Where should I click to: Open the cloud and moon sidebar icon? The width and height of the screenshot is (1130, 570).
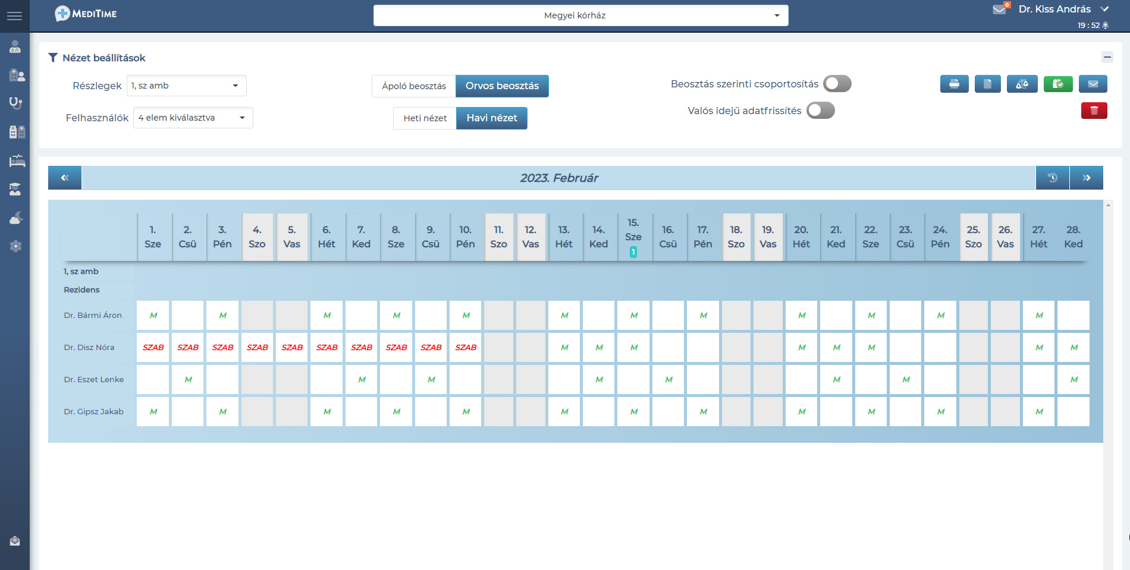[16, 218]
